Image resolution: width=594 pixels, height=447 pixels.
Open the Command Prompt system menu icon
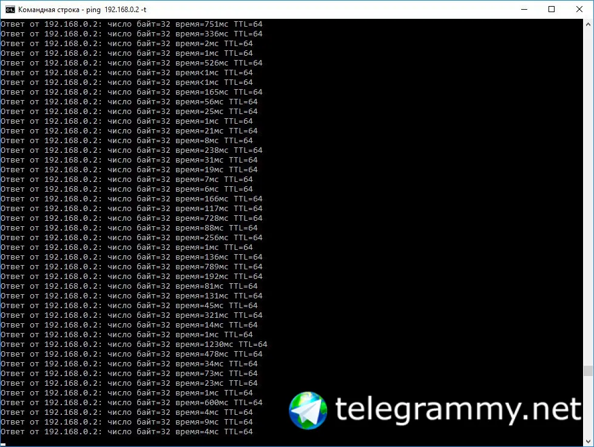10,10
